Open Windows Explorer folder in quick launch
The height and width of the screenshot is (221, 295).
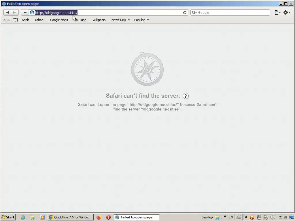coord(33,218)
